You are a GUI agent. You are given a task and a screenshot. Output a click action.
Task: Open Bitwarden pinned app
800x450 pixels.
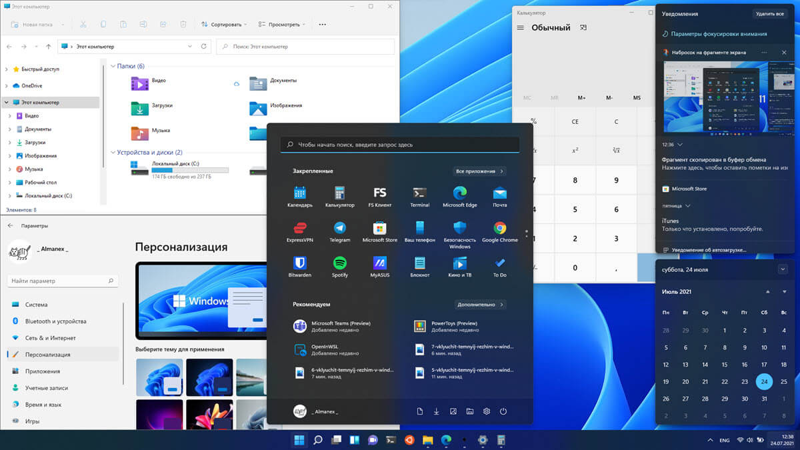299,267
